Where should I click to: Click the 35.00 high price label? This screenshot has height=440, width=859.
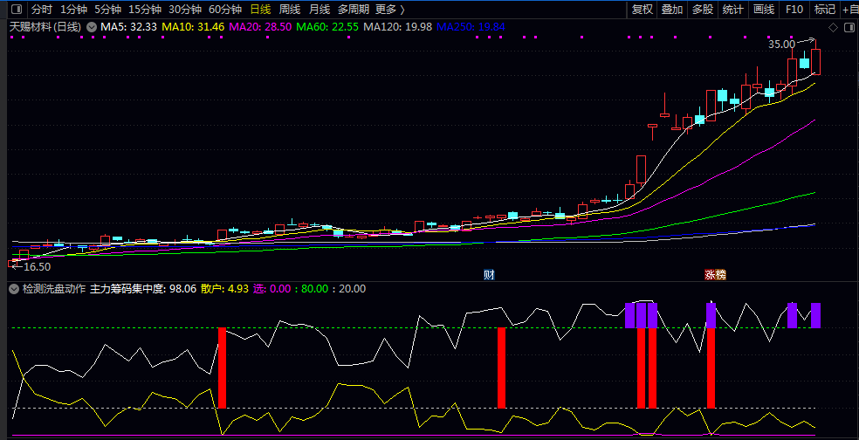[781, 45]
